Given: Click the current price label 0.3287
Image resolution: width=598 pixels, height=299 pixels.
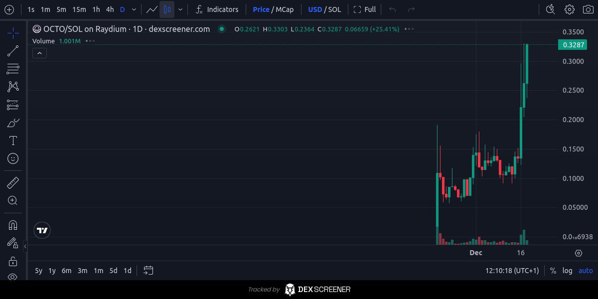Looking at the screenshot, I should pos(573,45).
